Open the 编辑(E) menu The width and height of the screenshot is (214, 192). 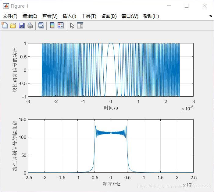(30, 16)
